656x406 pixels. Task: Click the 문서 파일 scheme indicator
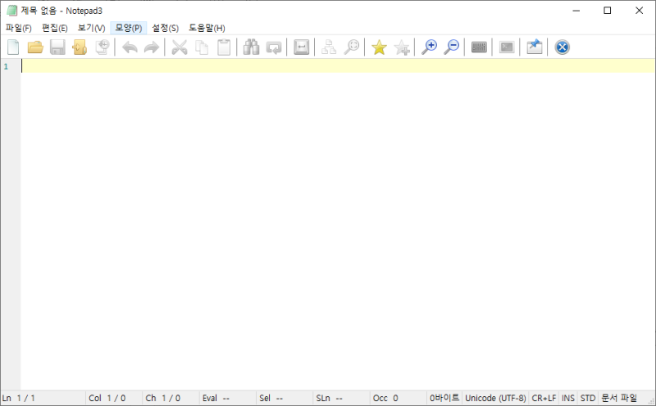pyautogui.click(x=619, y=398)
